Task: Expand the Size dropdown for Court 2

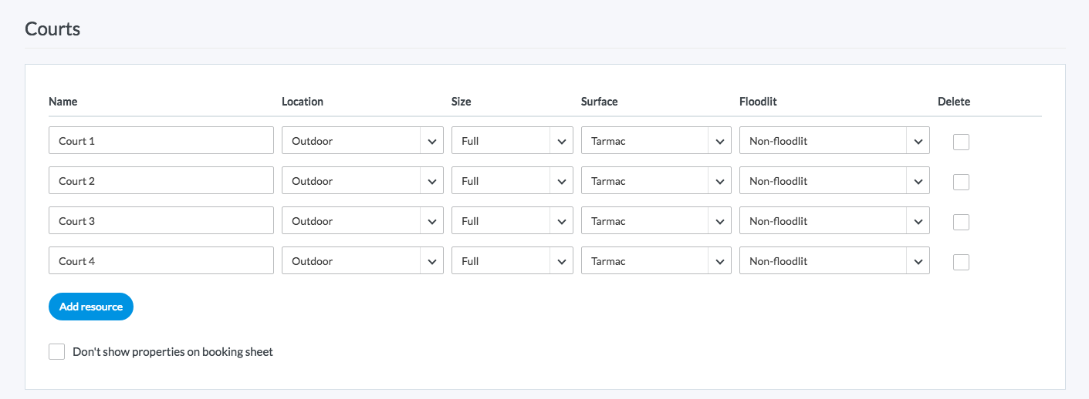Action: 512,181
